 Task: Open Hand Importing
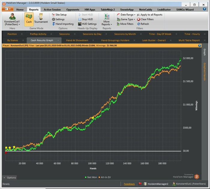coord(63,24)
